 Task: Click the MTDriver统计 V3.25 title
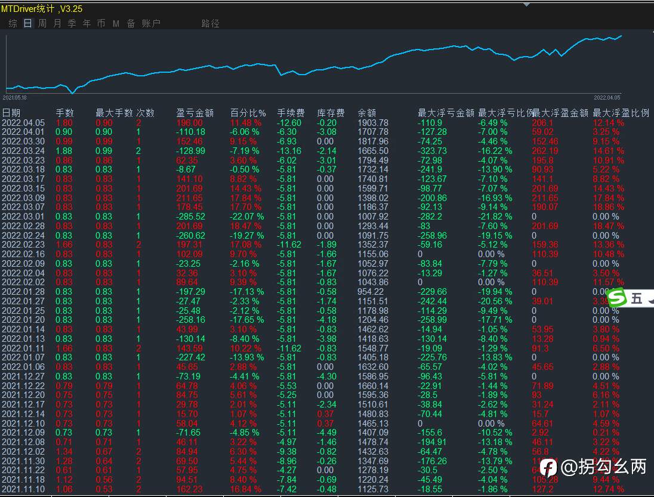pyautogui.click(x=42, y=9)
